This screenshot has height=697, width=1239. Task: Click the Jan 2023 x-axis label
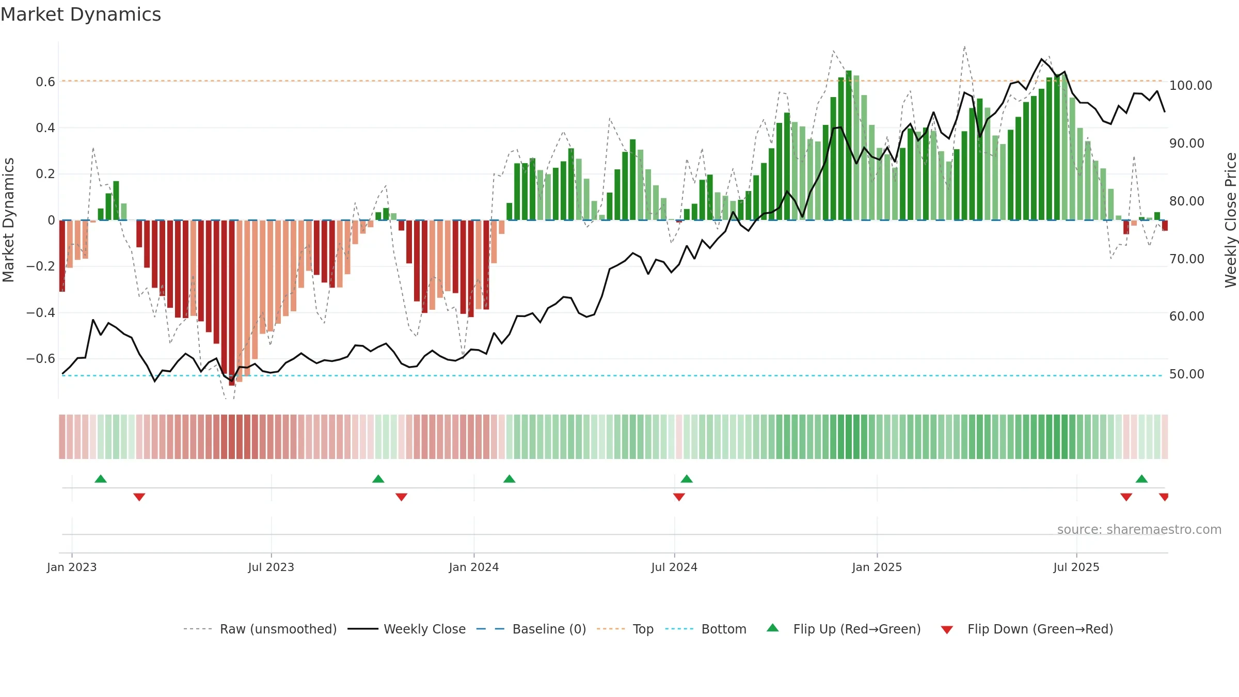coord(72,567)
